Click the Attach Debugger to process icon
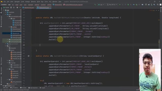 tap(136, 5)
